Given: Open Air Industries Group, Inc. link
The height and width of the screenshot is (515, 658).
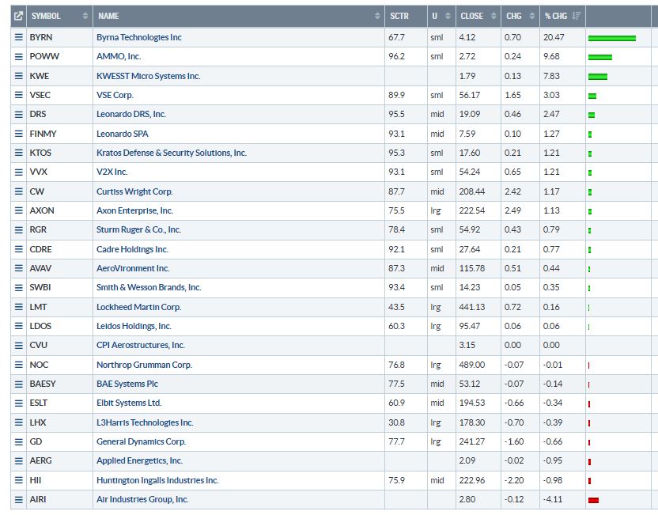Looking at the screenshot, I should (x=142, y=499).
